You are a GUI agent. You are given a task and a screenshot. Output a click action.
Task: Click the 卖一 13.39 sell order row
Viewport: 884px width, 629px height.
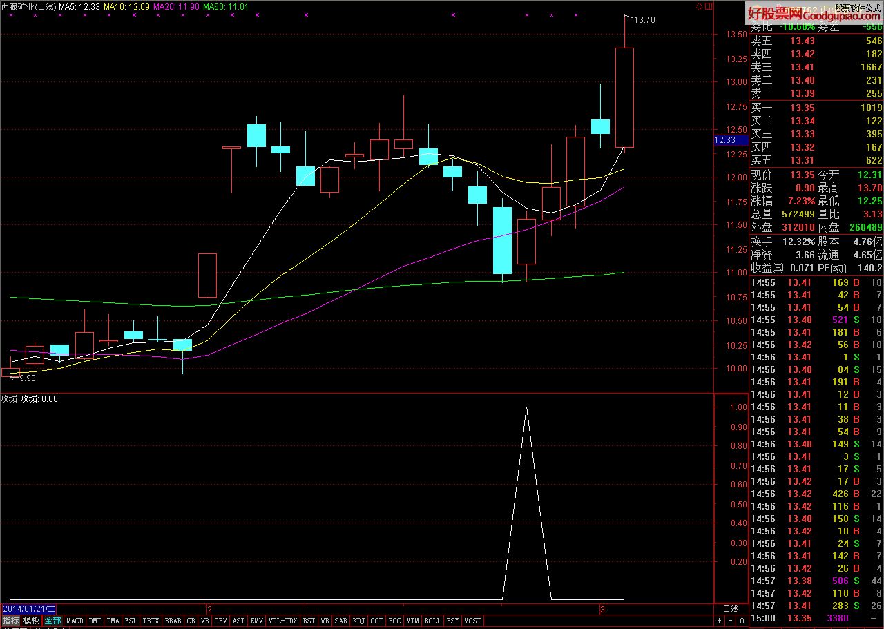pyautogui.click(x=817, y=93)
